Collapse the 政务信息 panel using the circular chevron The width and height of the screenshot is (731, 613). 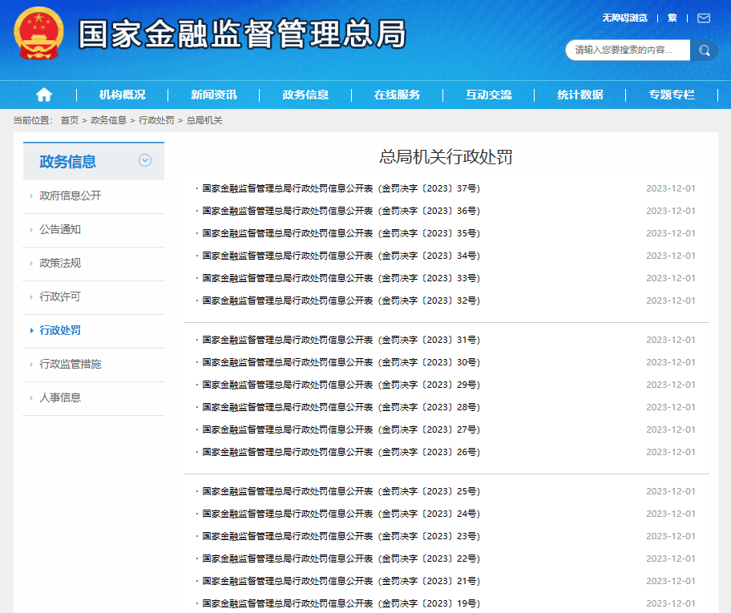point(145,160)
